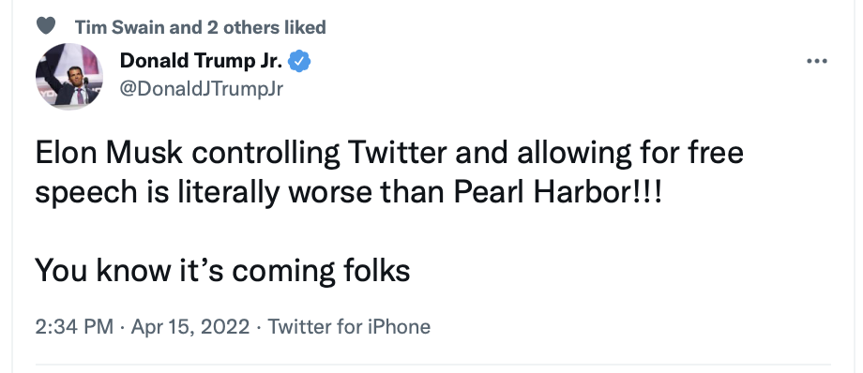The height and width of the screenshot is (373, 863).
Task: Click 'Pearl Harbor!!!' in the tweet text
Action: click(559, 192)
